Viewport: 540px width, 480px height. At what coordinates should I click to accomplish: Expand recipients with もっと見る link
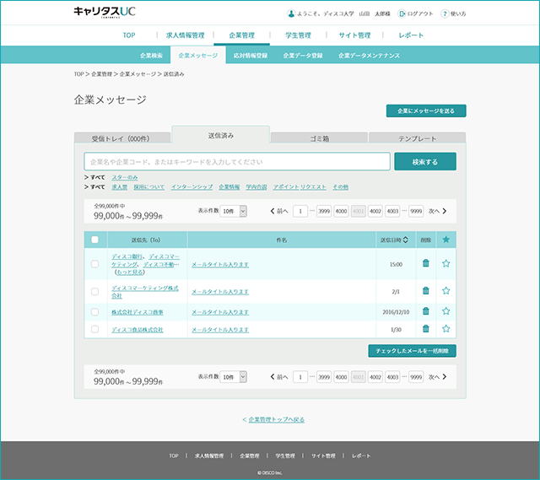click(x=129, y=272)
